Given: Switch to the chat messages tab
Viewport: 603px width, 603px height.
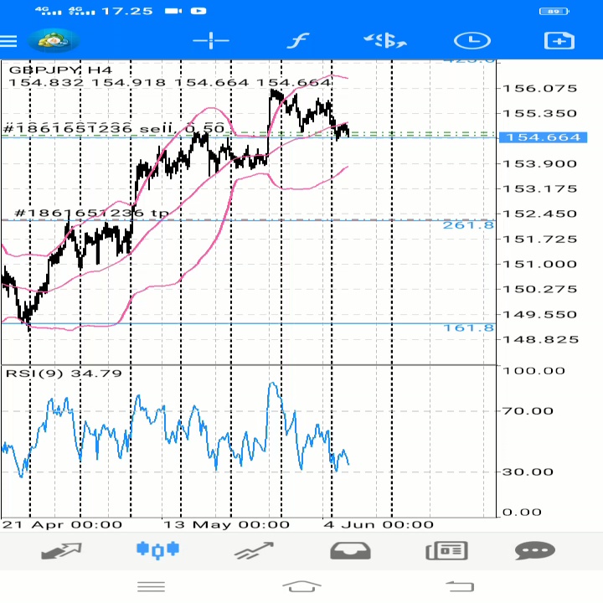Looking at the screenshot, I should click(535, 551).
